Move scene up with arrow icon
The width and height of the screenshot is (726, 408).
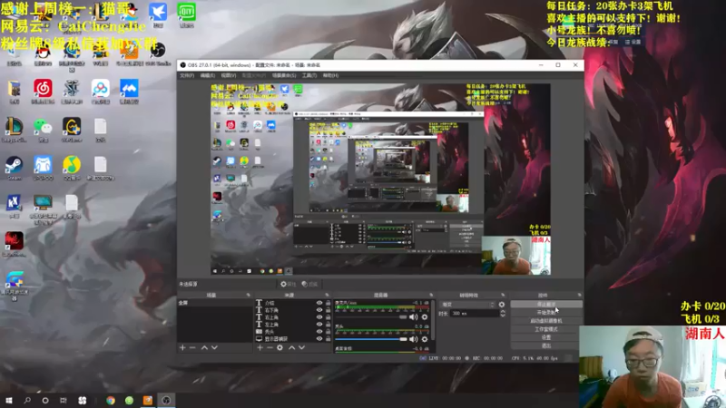pyautogui.click(x=204, y=347)
